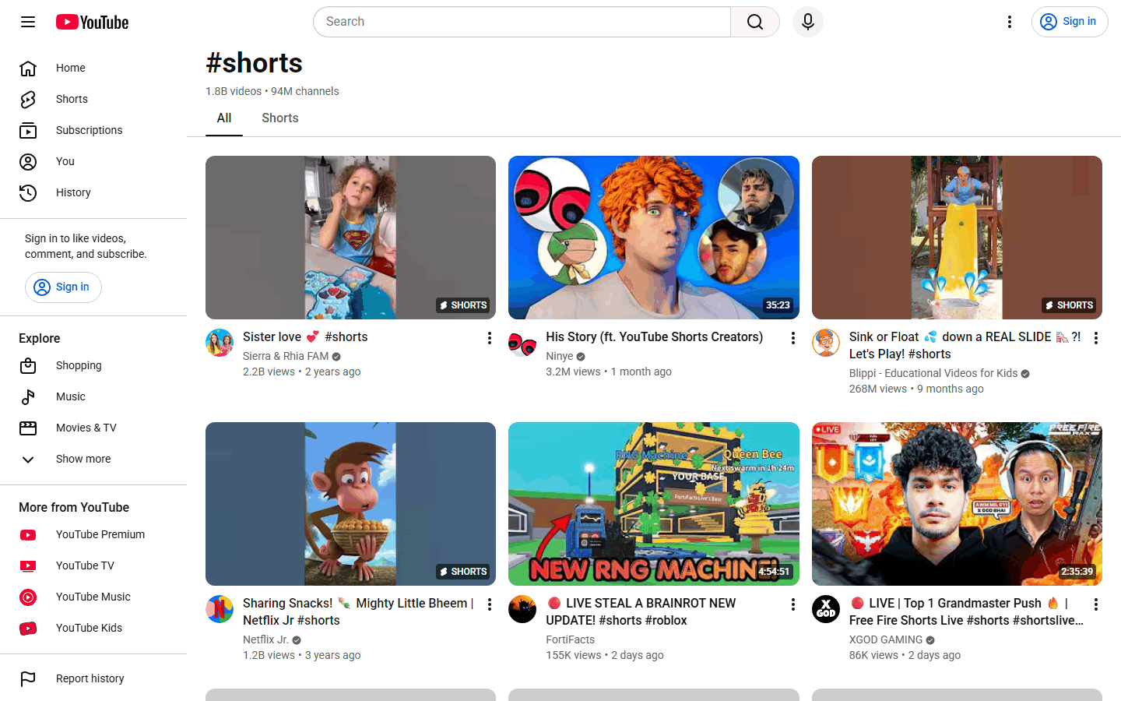1121x701 pixels.
Task: Click Netflix Jr. channel avatar
Action: [x=220, y=609]
